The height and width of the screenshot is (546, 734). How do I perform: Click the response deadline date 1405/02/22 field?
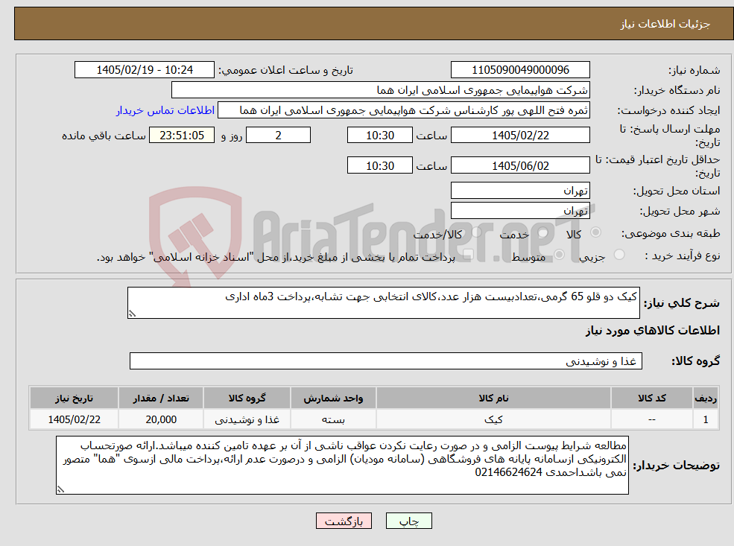tap(520, 136)
